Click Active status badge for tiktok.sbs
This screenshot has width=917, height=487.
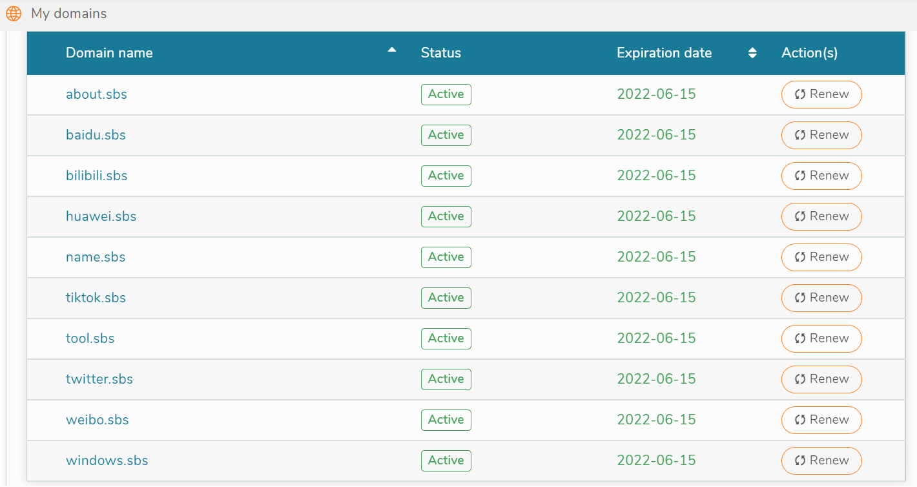click(446, 298)
